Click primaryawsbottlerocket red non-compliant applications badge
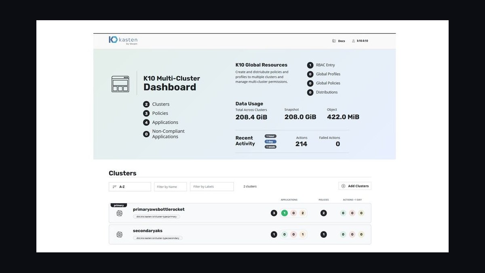This screenshot has height=273, width=485. click(x=293, y=213)
